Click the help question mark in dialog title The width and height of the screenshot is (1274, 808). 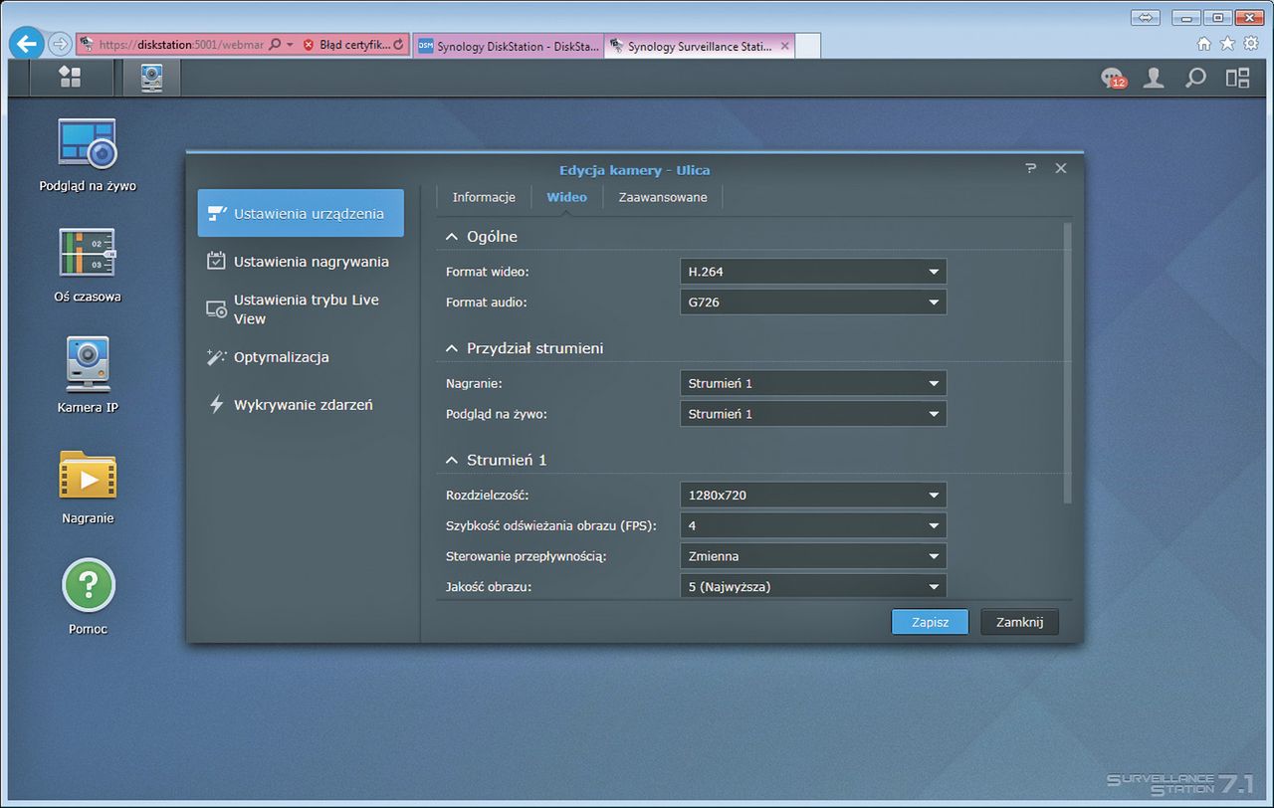click(x=1031, y=169)
